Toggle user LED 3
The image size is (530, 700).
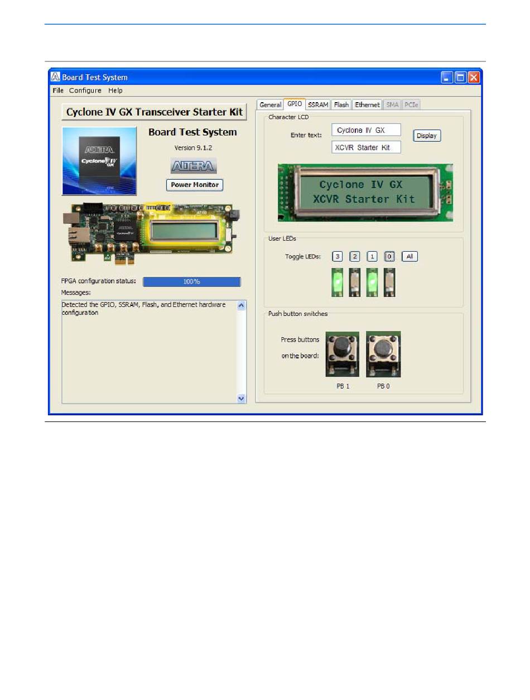click(x=337, y=257)
